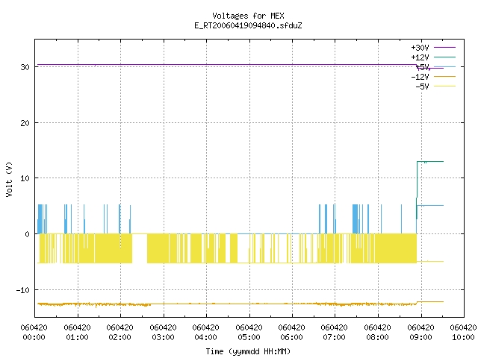This screenshot has width=478, height=358.
Task: Click the 03:00 x-axis tick label
Action: (x=163, y=337)
